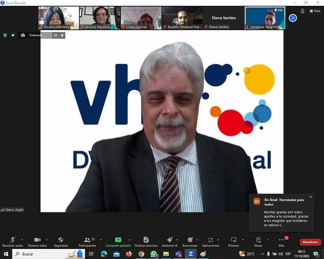Select Linda Asturias video thumbnail
324x259 pixels.
[141, 18]
